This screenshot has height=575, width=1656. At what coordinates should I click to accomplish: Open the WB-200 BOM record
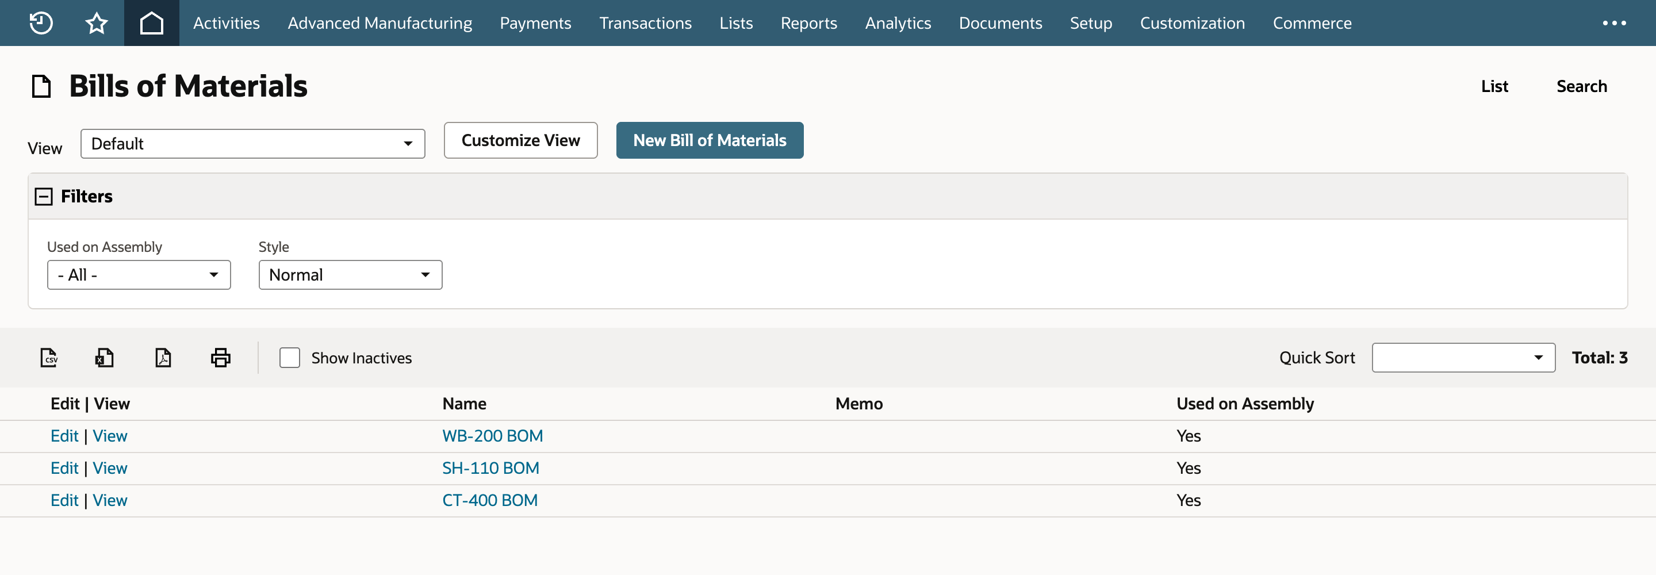click(x=492, y=436)
